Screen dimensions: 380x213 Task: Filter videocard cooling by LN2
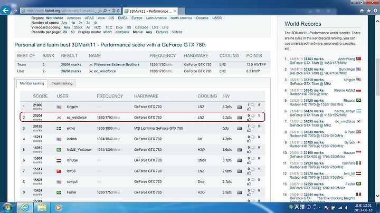click(x=155, y=27)
